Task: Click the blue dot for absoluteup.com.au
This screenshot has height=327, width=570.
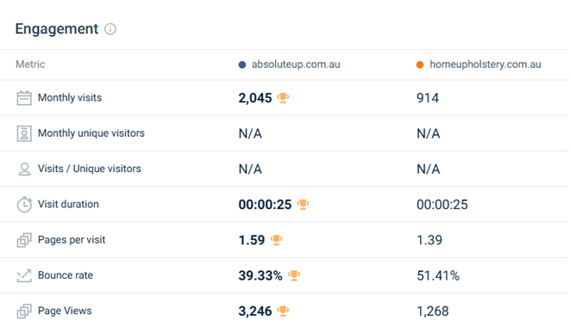Action: 242,65
